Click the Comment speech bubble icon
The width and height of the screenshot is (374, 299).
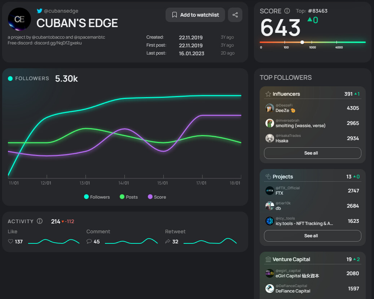89,242
